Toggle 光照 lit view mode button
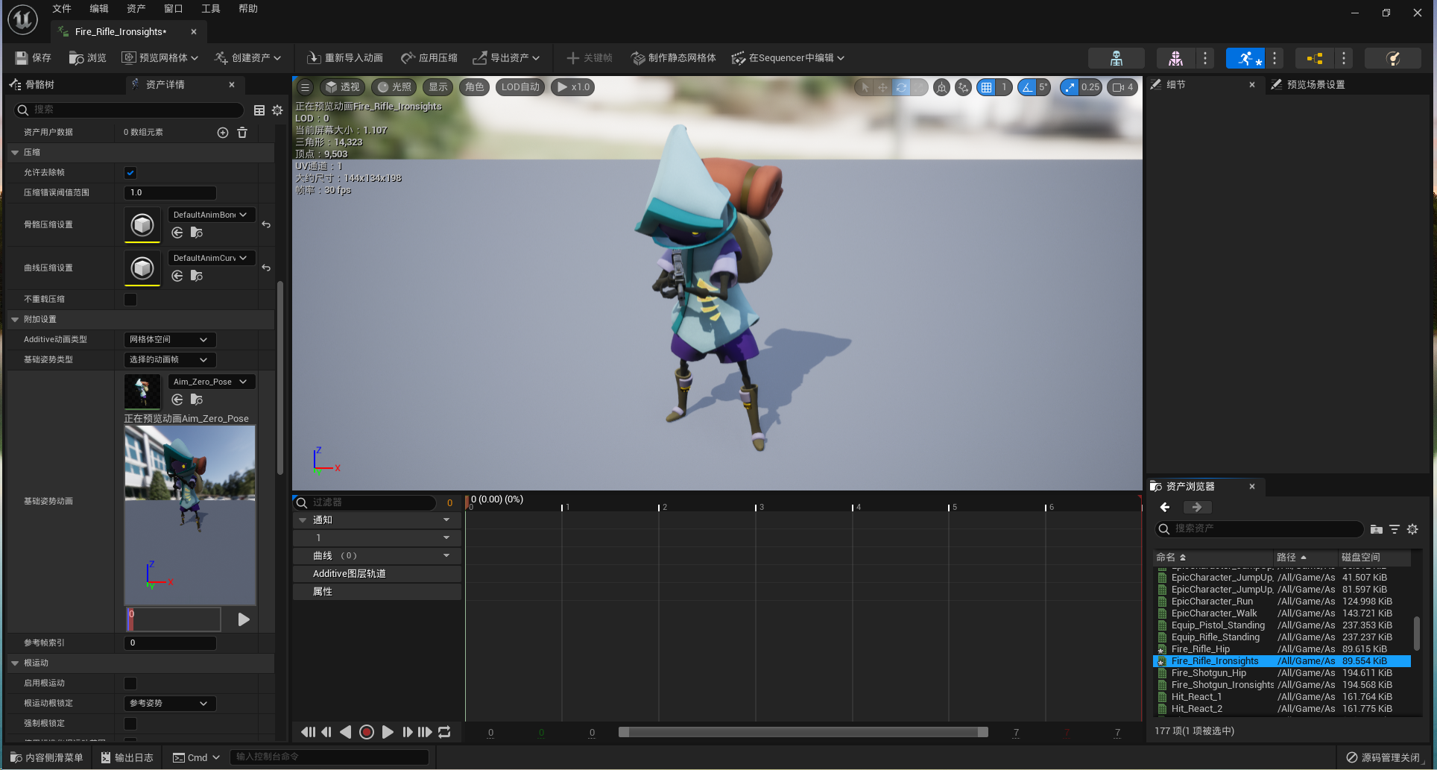1437x770 pixels. pyautogui.click(x=394, y=87)
